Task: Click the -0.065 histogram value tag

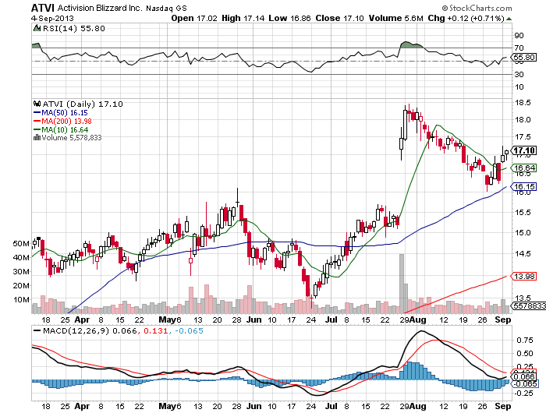Action: coord(524,383)
